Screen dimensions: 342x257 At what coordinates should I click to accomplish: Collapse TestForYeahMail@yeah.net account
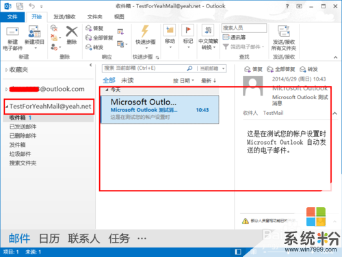[7, 107]
